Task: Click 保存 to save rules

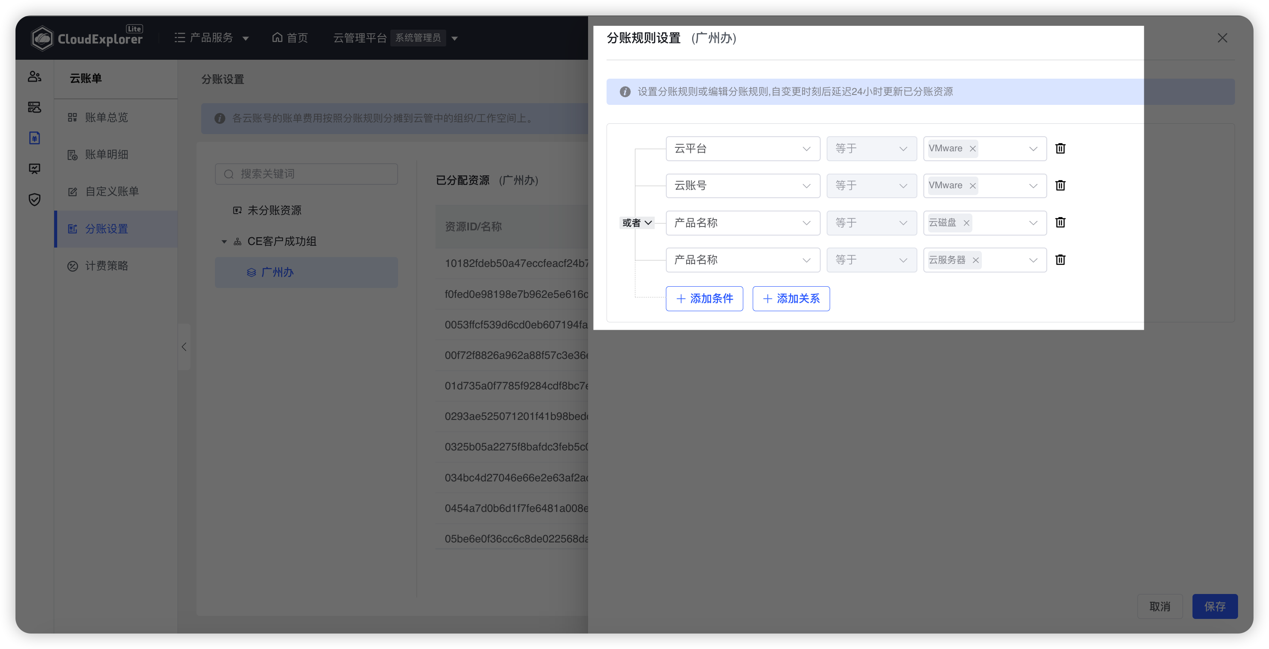Action: pos(1215,606)
